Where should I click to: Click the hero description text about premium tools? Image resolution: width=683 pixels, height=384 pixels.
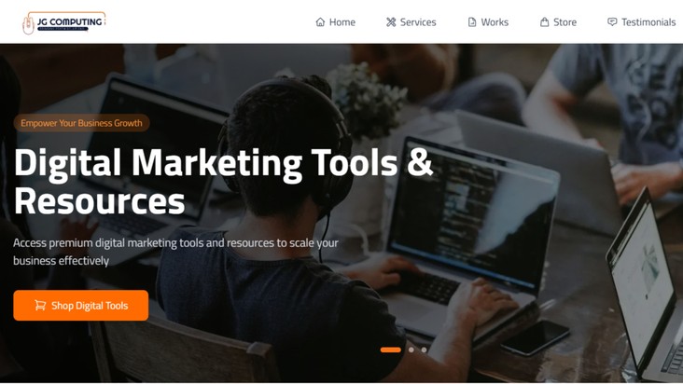tap(175, 252)
